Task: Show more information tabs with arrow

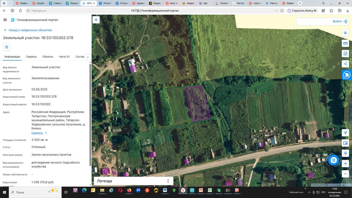Action: (88, 57)
